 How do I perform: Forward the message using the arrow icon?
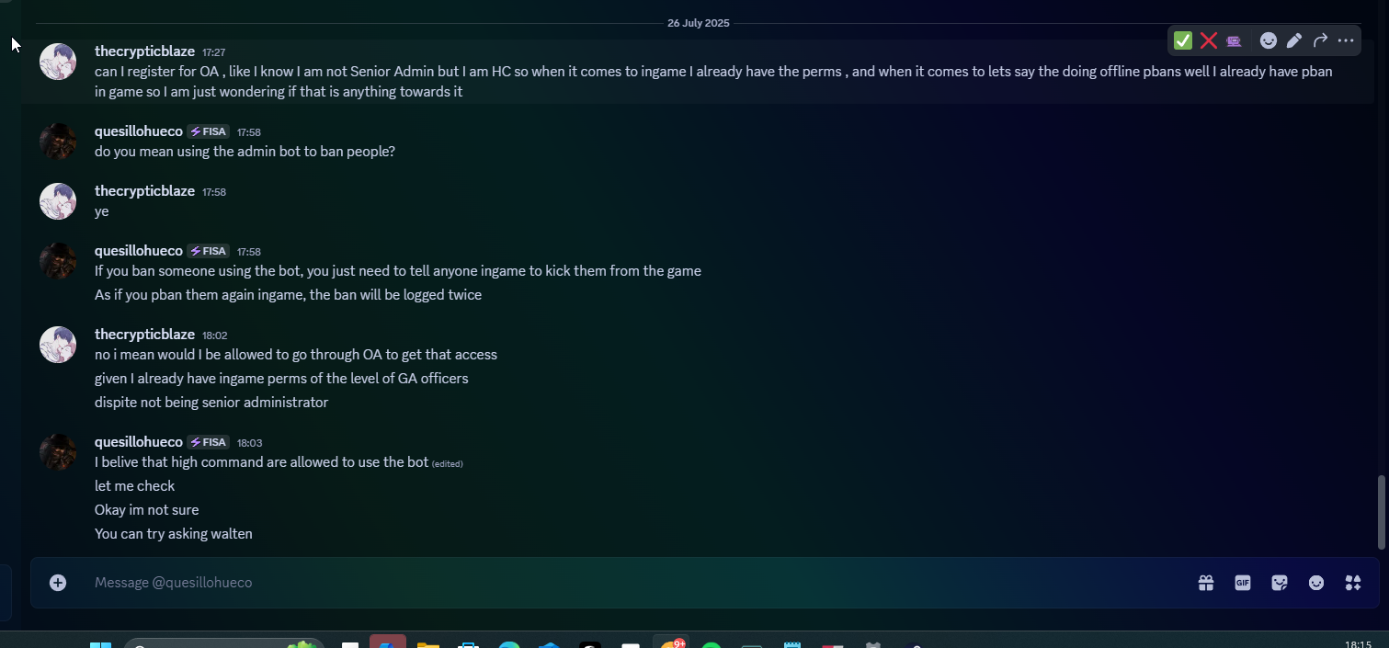(x=1320, y=40)
